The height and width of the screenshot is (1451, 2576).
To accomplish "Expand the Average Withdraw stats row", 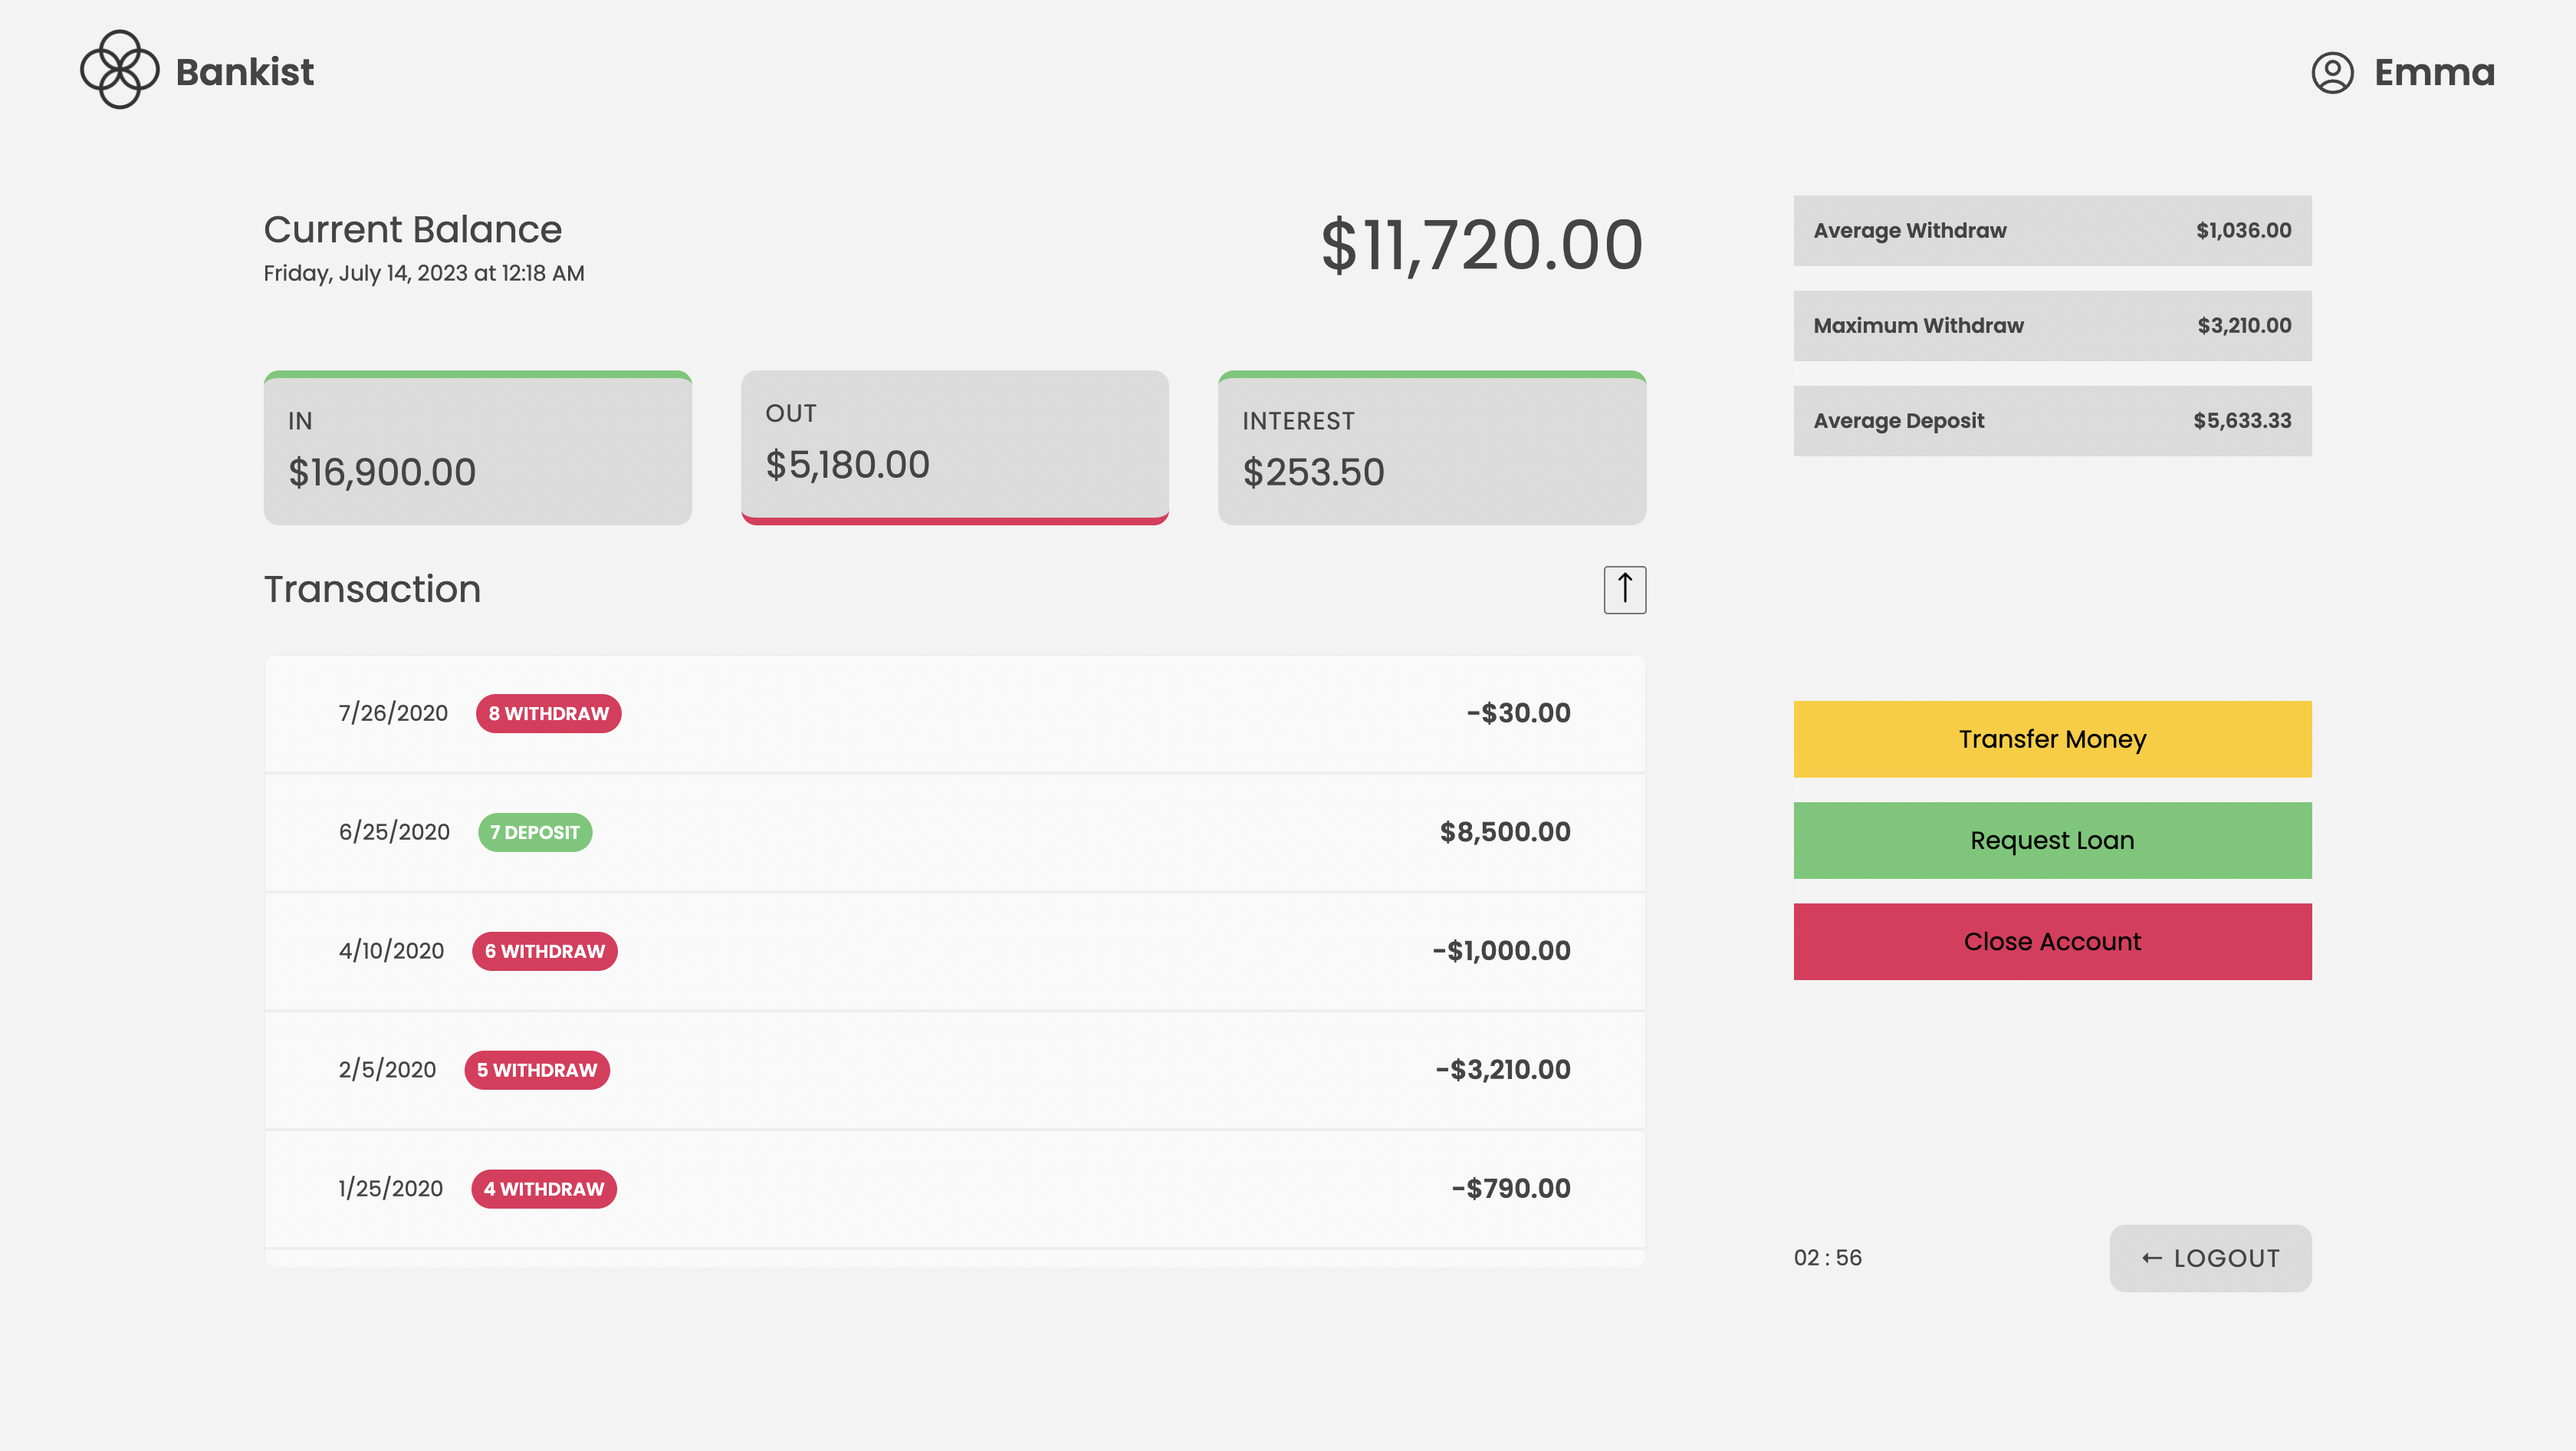I will point(2052,230).
